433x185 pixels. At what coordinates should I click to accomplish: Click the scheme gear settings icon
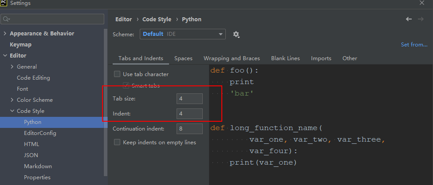(x=236, y=35)
